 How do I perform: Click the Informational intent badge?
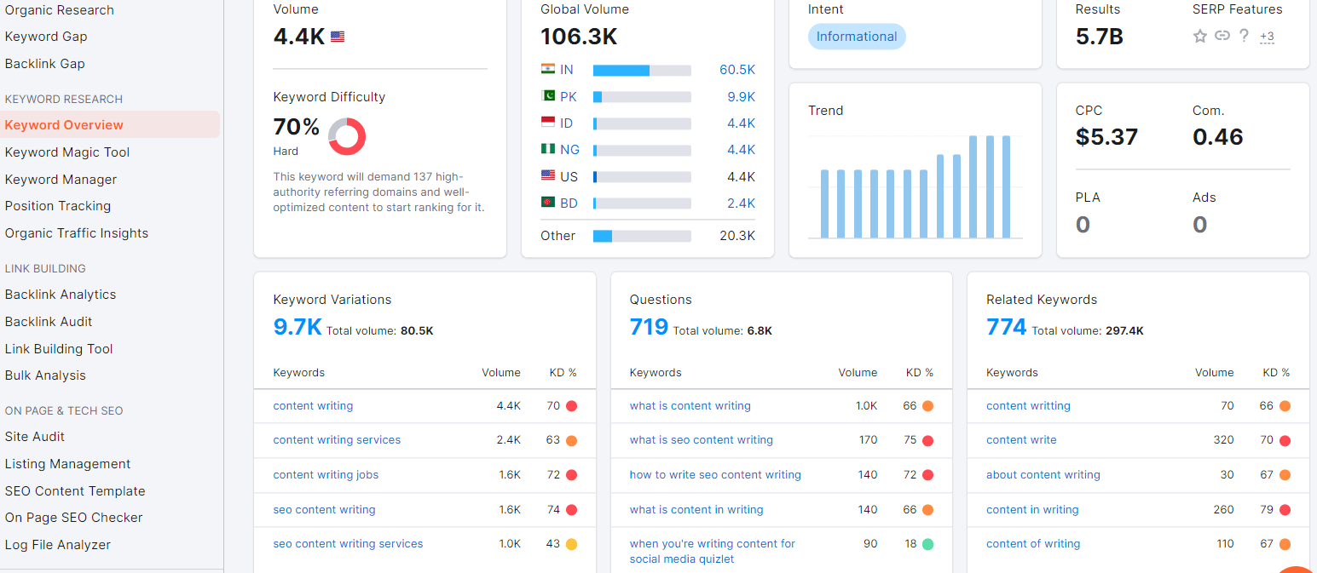857,37
